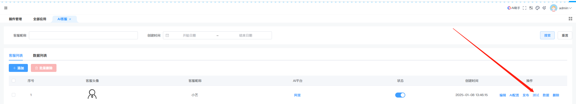Close the AI客服 tab
This screenshot has width=576, height=104.
point(70,19)
